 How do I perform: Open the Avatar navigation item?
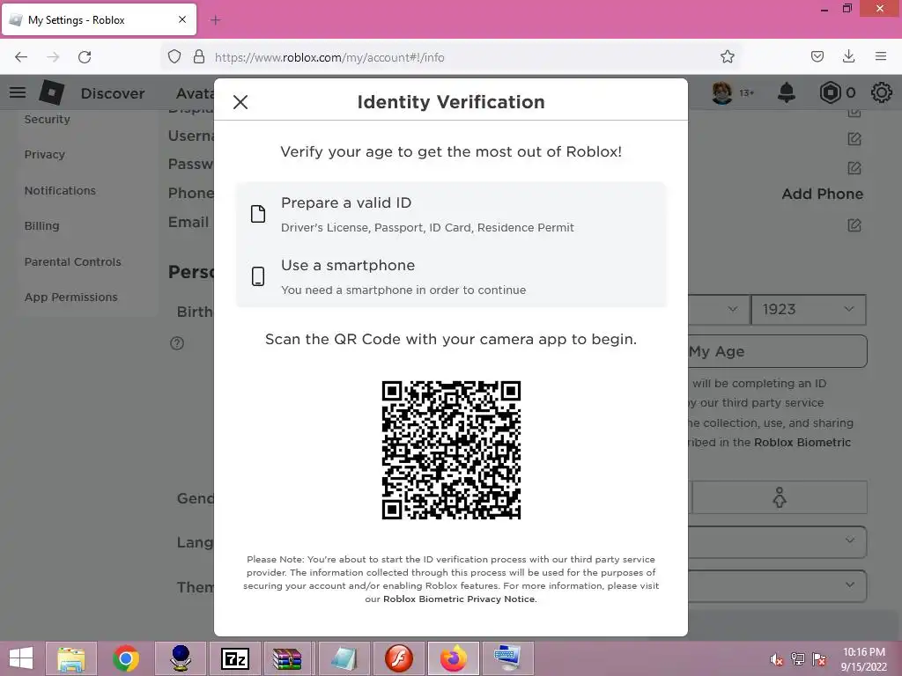point(195,93)
